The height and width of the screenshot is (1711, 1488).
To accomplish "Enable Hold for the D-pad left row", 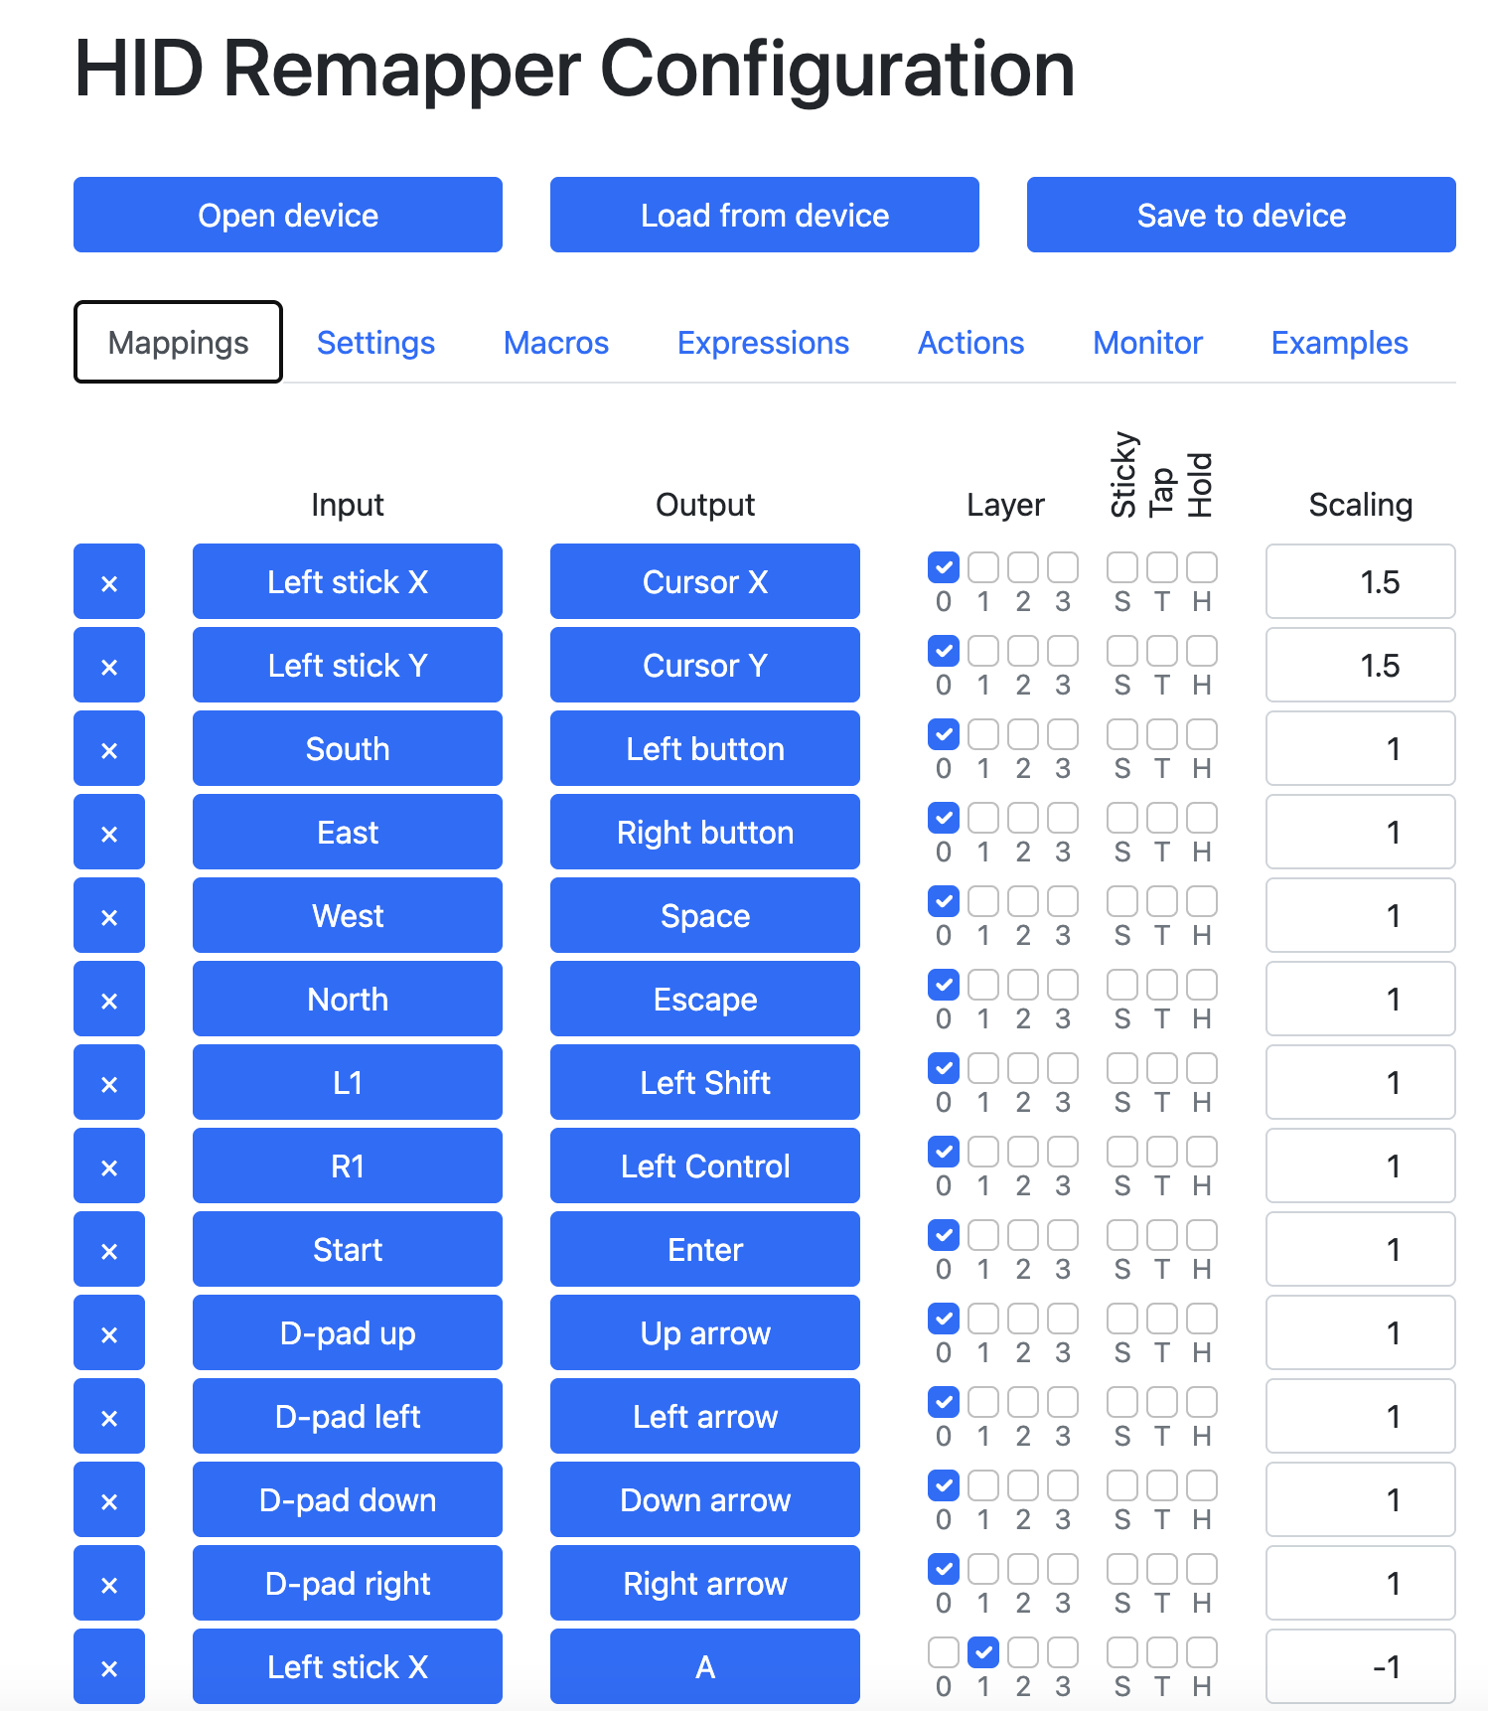I will click(x=1202, y=1403).
